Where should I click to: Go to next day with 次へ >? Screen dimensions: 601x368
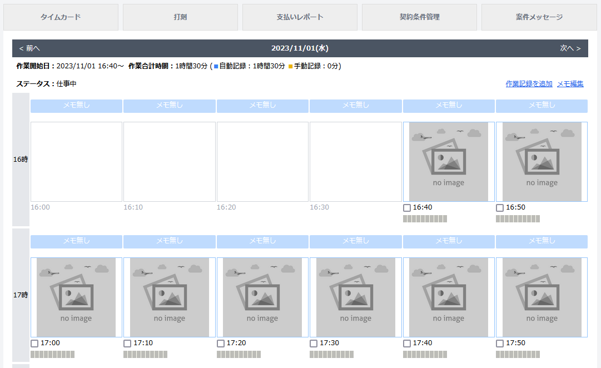[x=570, y=48]
